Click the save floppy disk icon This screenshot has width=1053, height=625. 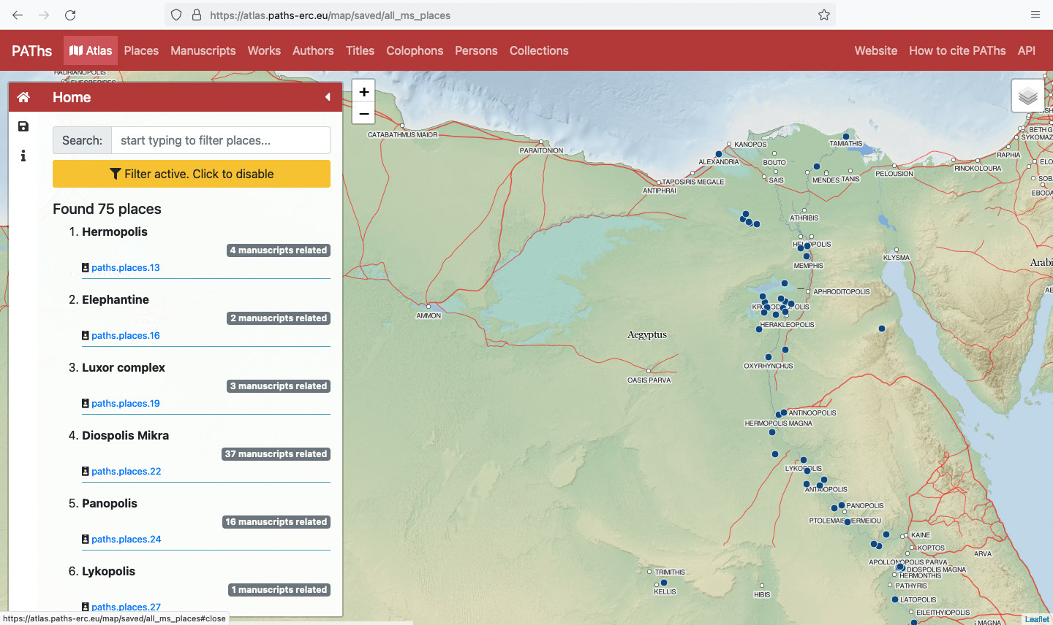pos(23,126)
